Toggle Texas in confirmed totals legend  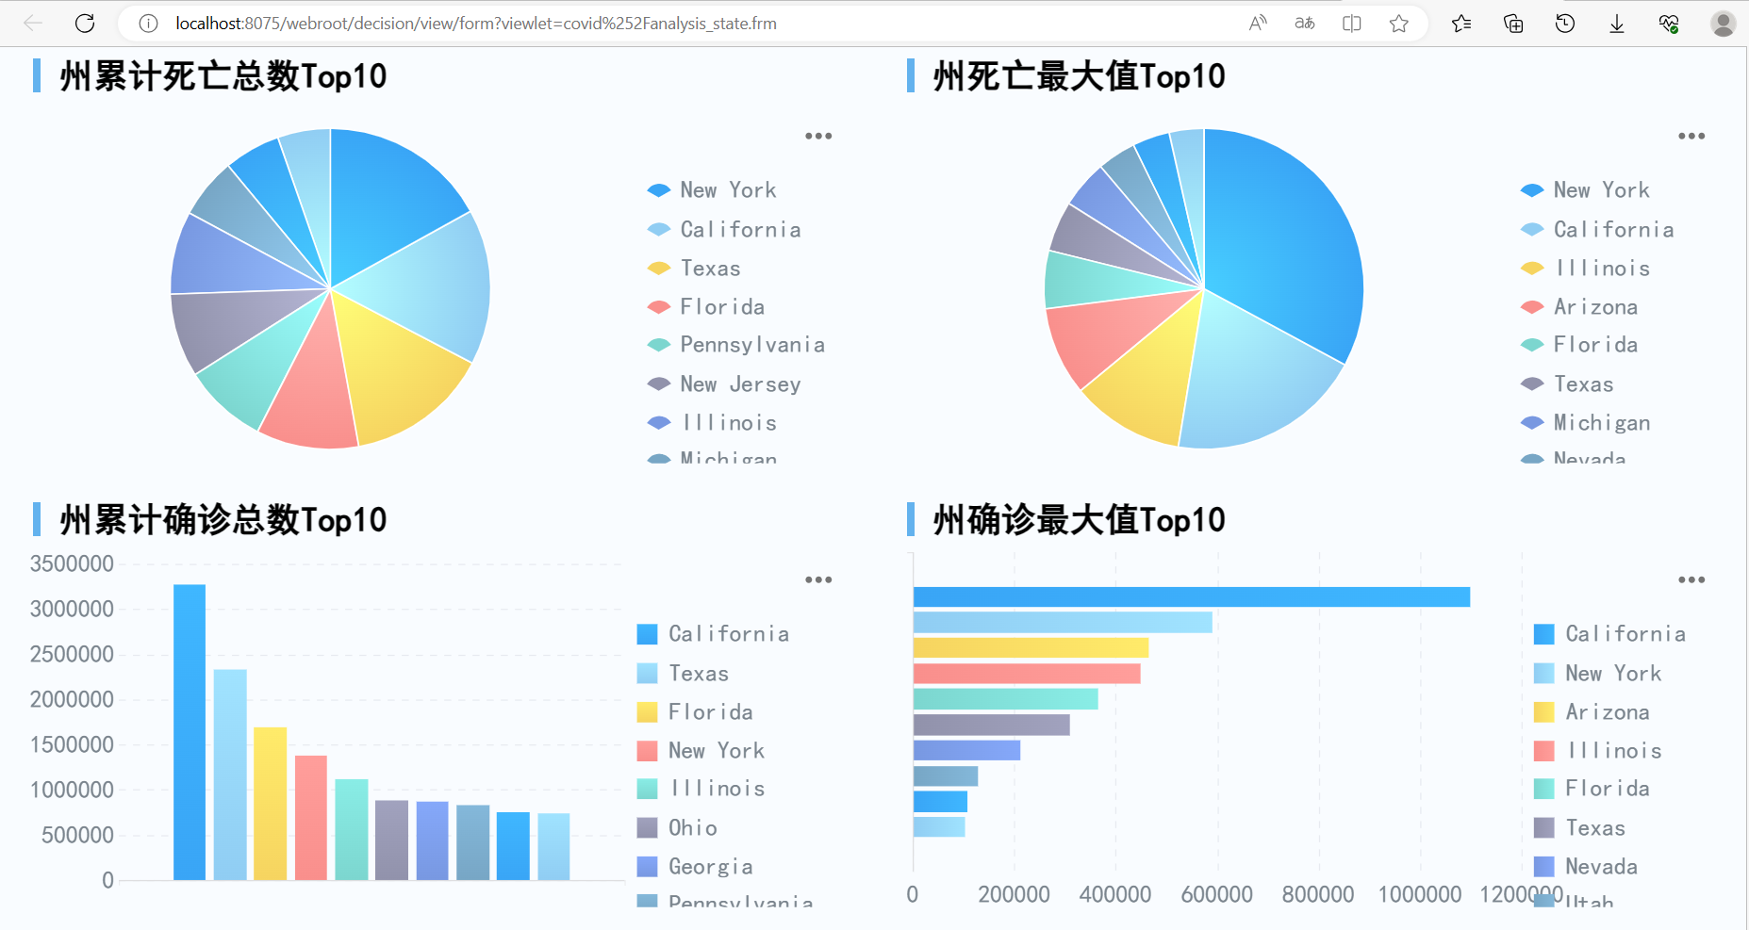click(x=684, y=674)
